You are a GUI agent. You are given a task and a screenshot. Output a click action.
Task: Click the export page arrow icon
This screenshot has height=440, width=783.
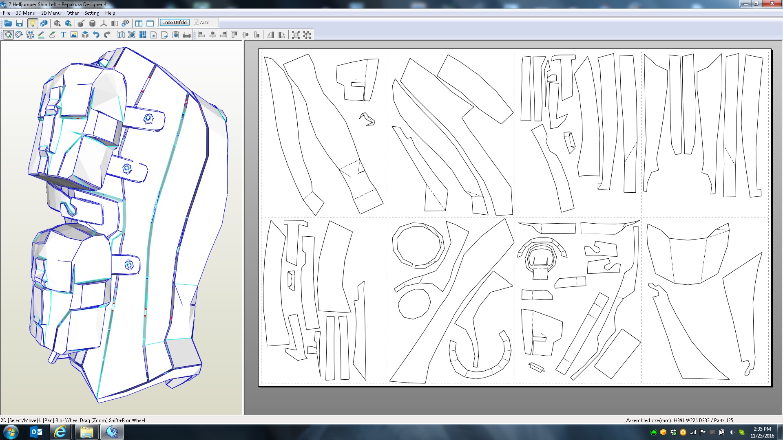[x=165, y=35]
